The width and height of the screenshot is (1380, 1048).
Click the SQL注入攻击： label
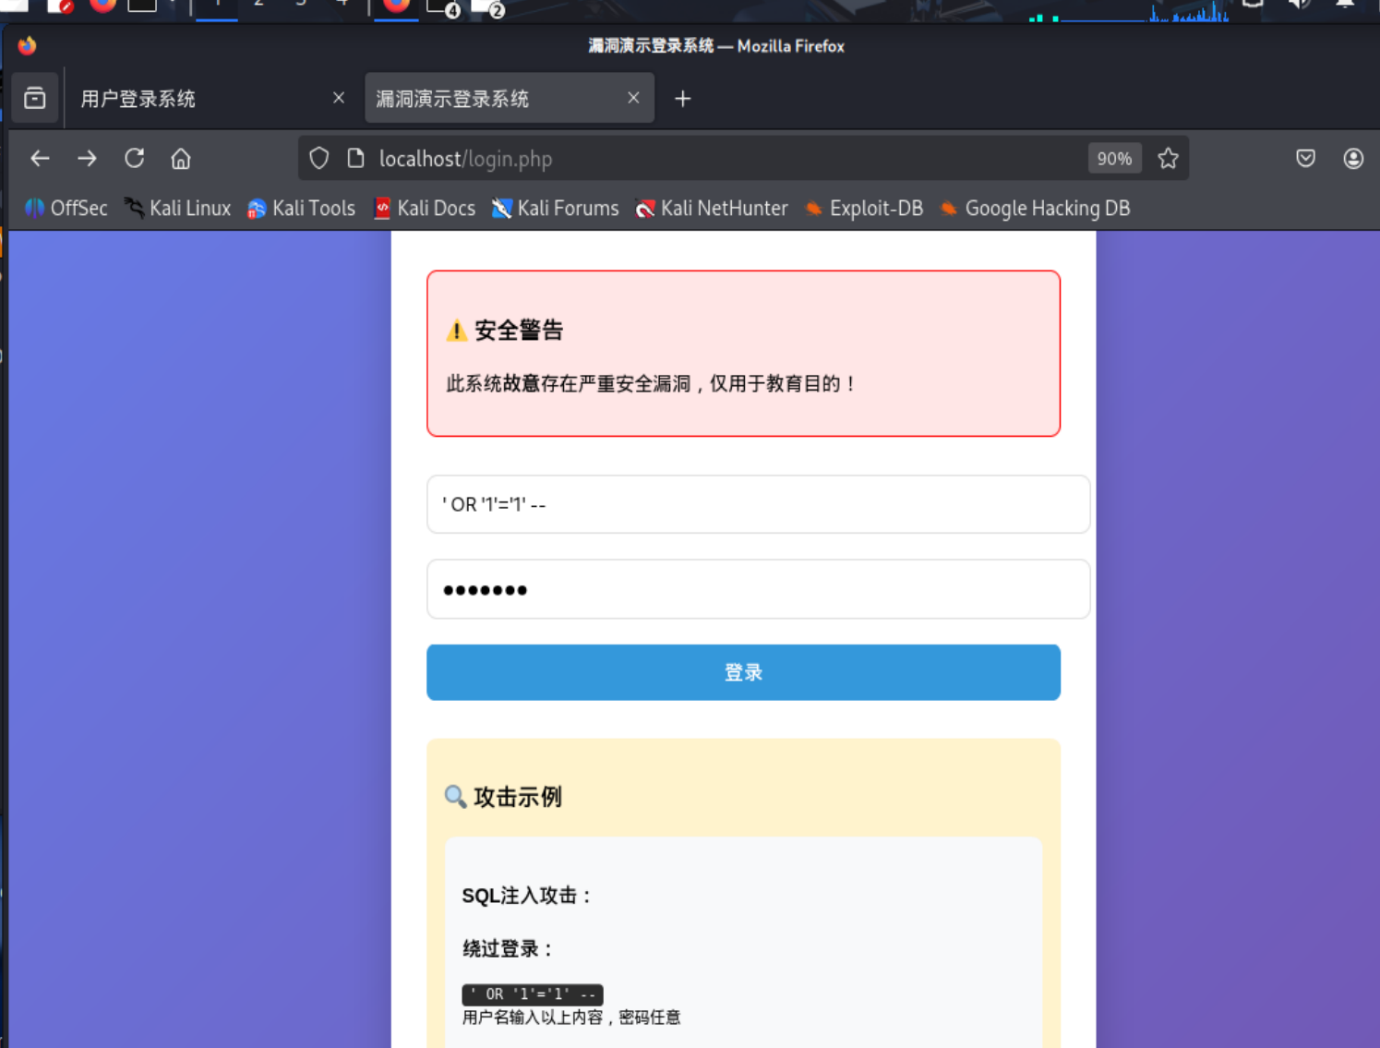528,896
